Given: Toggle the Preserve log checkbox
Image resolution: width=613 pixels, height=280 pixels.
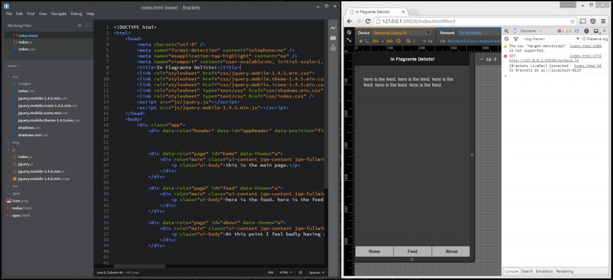Looking at the screenshot, I should point(584,39).
